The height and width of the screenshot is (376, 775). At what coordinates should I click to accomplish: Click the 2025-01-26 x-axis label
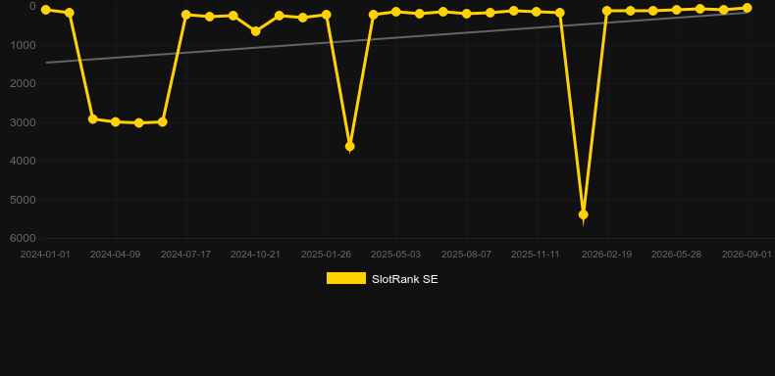(327, 255)
